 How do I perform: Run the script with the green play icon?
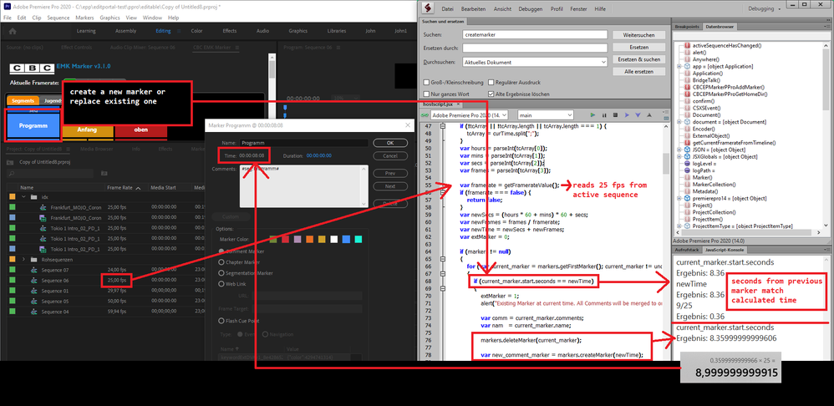593,114
